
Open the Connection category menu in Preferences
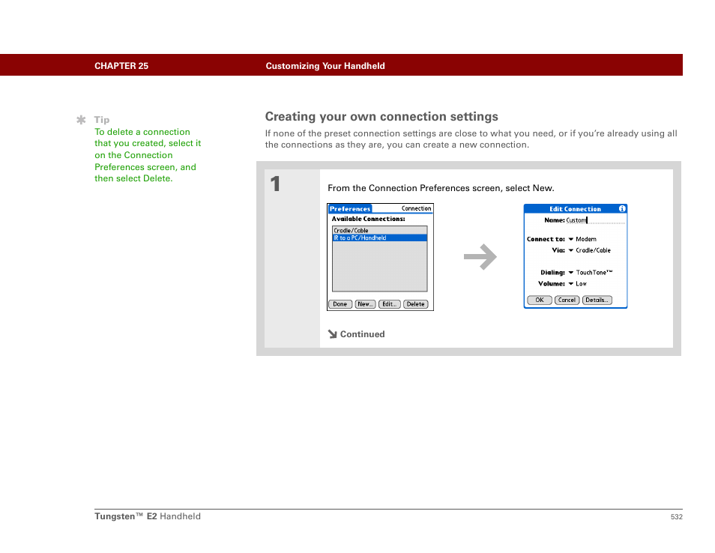(x=416, y=208)
